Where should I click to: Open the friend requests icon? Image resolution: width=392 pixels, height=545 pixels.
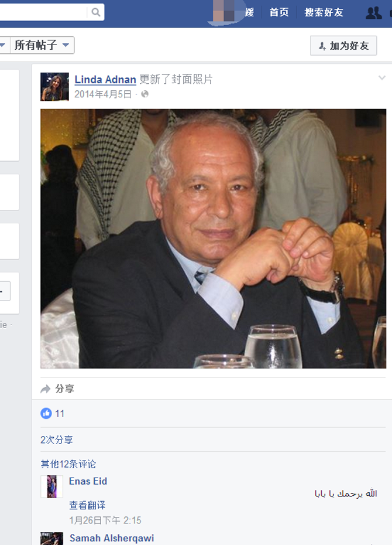[x=374, y=13]
